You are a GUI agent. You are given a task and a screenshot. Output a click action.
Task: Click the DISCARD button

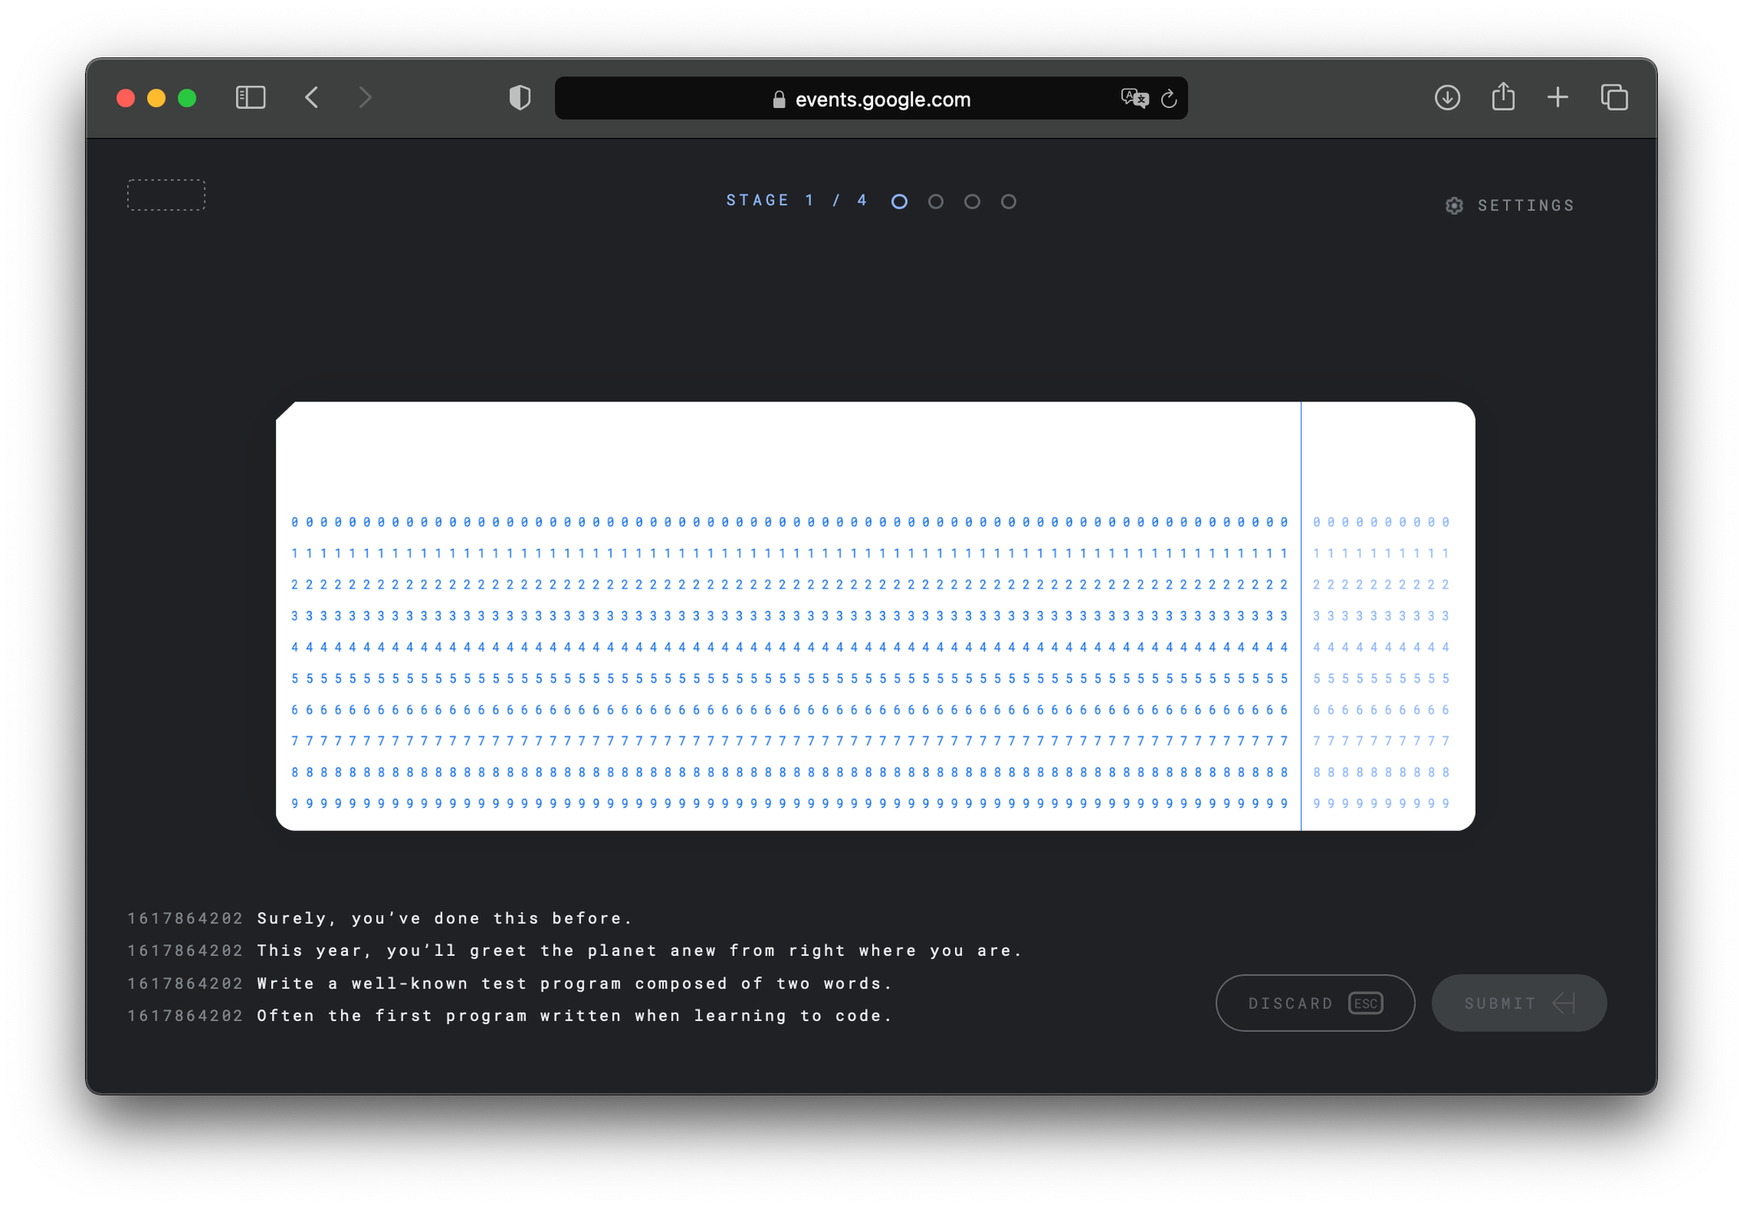point(1314,1003)
